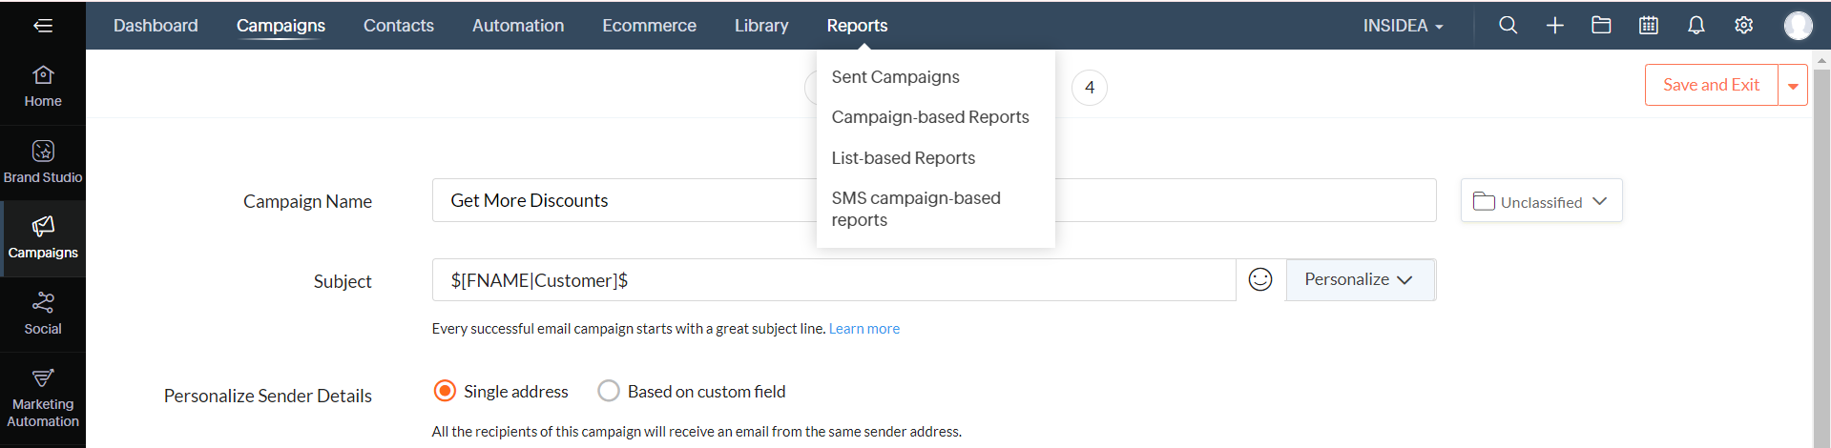Expand the INSIDEA account dropdown
Image resolution: width=1831 pixels, height=448 pixels.
click(x=1404, y=26)
